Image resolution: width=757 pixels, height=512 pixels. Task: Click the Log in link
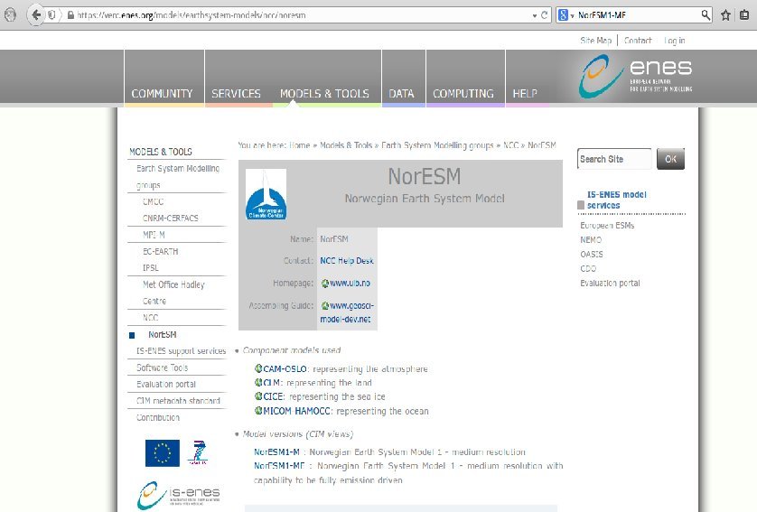[675, 41]
